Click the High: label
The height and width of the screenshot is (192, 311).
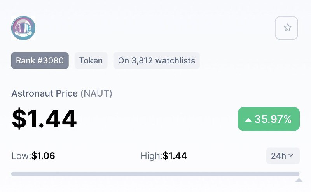152,156
